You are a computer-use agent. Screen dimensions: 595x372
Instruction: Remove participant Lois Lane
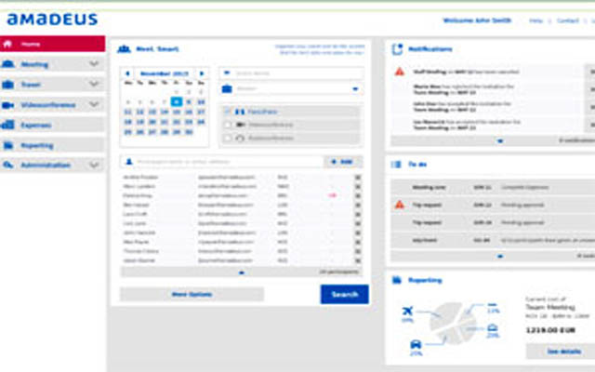357,223
